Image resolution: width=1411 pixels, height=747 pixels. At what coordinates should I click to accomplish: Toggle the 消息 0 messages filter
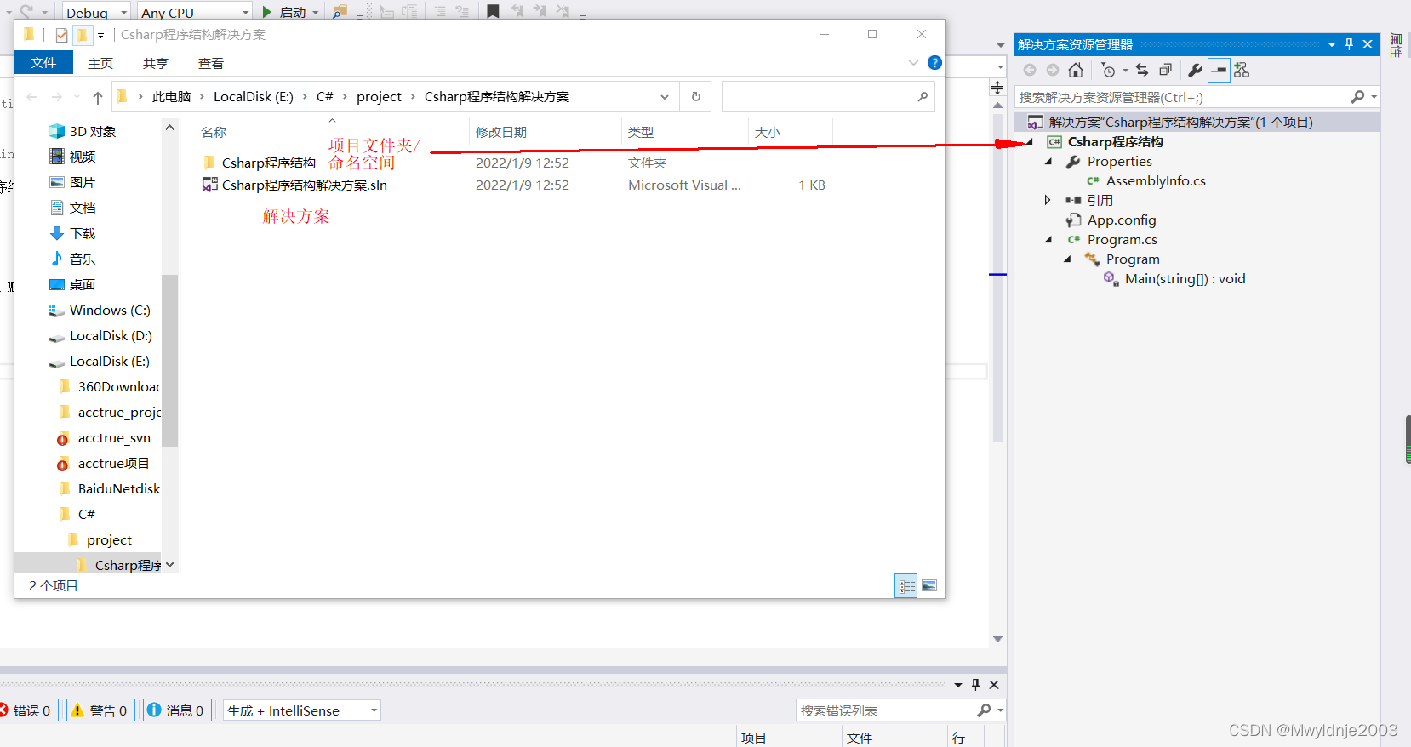177,710
